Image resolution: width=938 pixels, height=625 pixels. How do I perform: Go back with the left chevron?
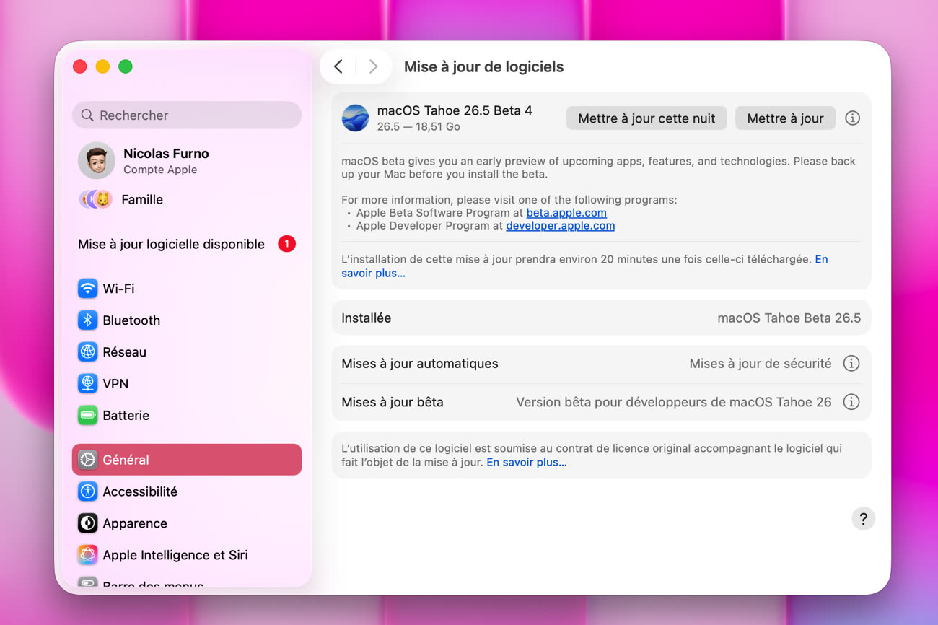pyautogui.click(x=338, y=67)
